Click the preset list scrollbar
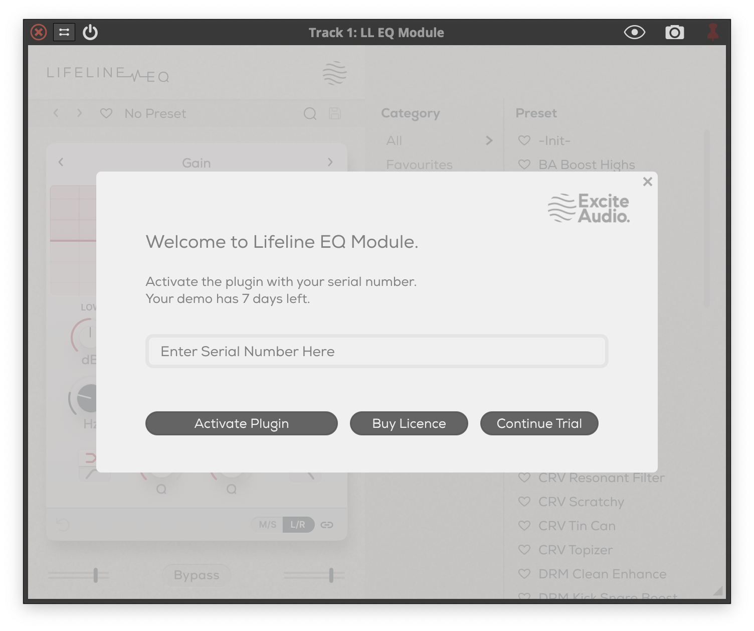Viewport: 754px width, 631px height. point(707,218)
